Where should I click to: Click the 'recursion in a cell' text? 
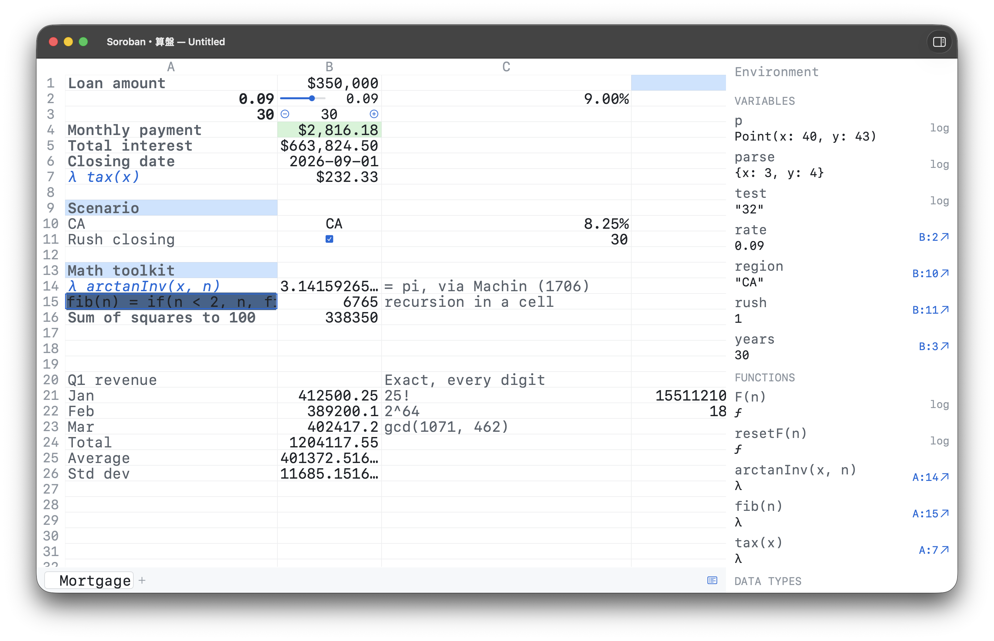pos(469,302)
